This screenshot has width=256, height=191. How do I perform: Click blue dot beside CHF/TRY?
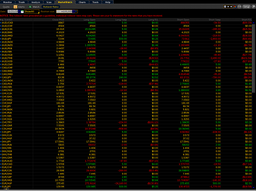pos(1,123)
